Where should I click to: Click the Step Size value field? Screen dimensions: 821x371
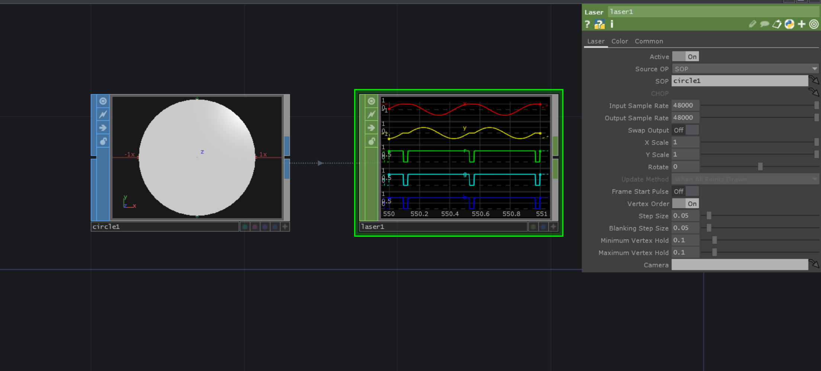(685, 216)
